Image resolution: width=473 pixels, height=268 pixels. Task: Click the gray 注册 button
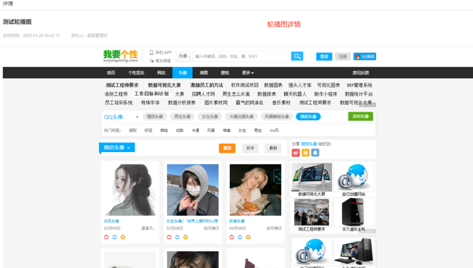[343, 57]
